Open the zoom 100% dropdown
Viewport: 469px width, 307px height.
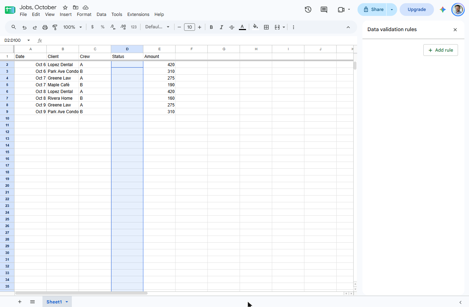pyautogui.click(x=73, y=27)
